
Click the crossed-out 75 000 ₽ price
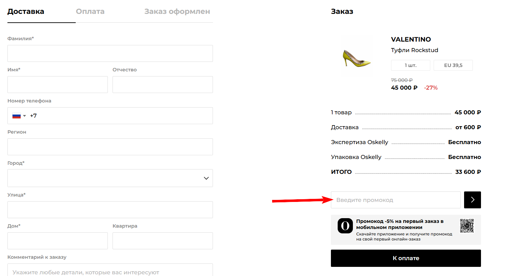click(401, 80)
